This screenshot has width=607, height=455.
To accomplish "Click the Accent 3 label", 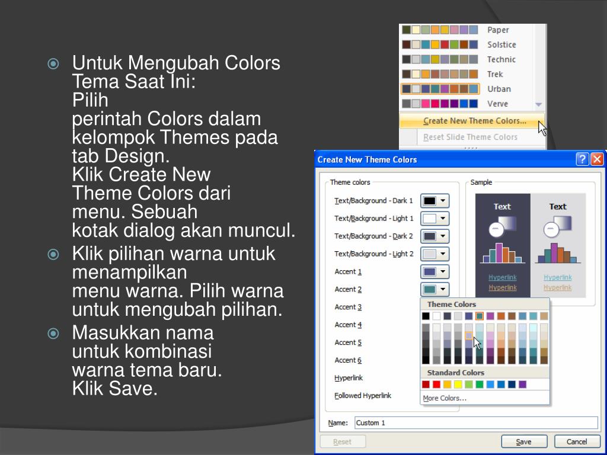I will (348, 307).
